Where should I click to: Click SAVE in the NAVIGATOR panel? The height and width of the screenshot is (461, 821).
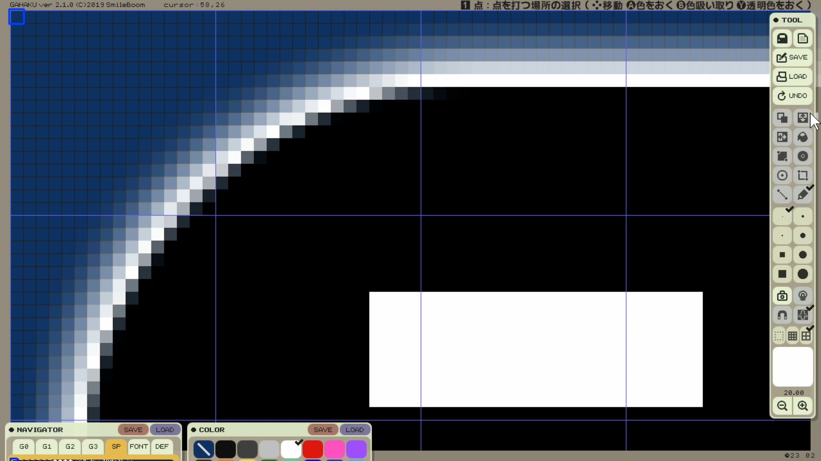point(133,430)
